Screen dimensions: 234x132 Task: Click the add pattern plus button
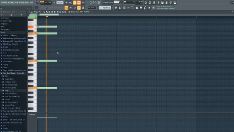(x=112, y=8)
